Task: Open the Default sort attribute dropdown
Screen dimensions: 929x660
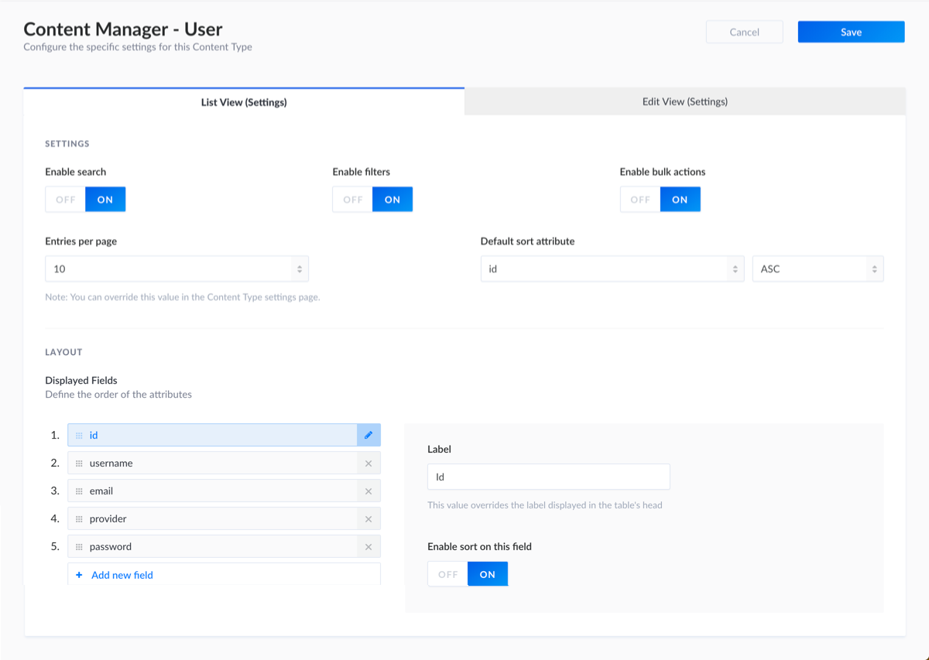Action: 612,268
